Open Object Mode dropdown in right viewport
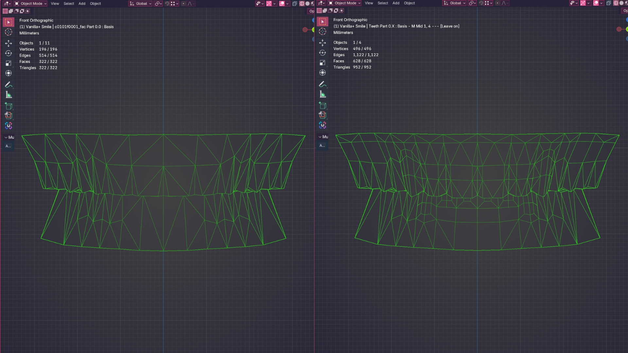Screen dimensions: 628x353 345,3
